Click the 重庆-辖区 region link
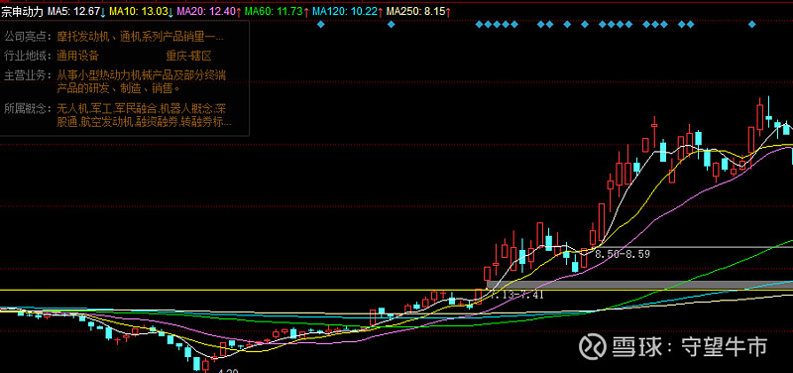This screenshot has width=793, height=373. (188, 56)
